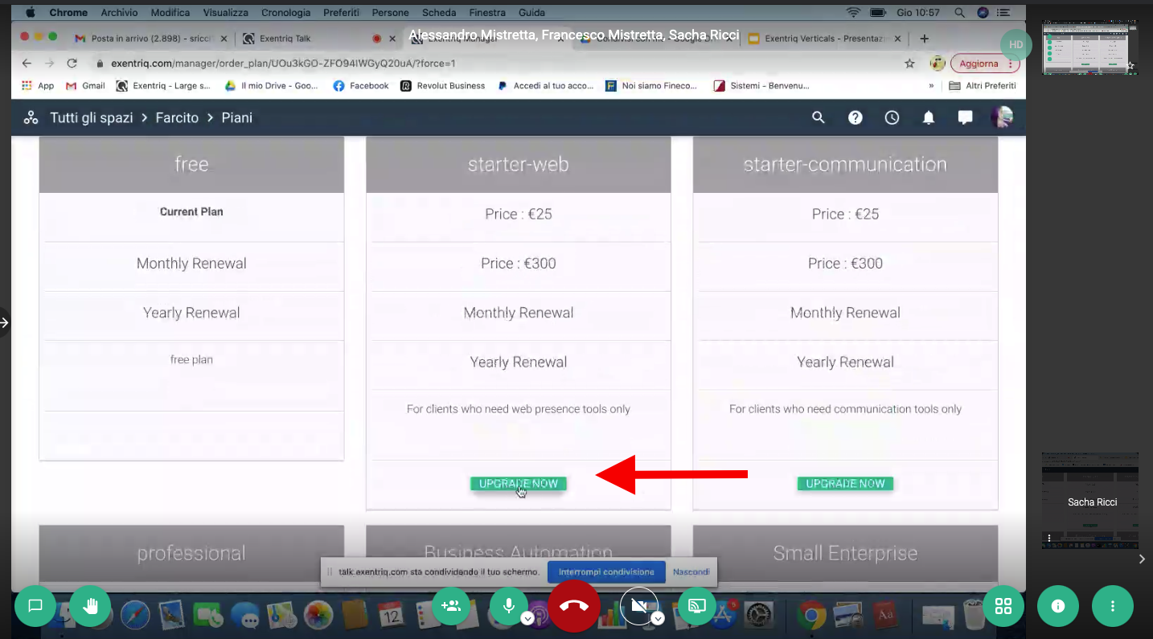This screenshot has width=1153, height=639.
Task: Click the invite participants icon
Action: tap(451, 606)
